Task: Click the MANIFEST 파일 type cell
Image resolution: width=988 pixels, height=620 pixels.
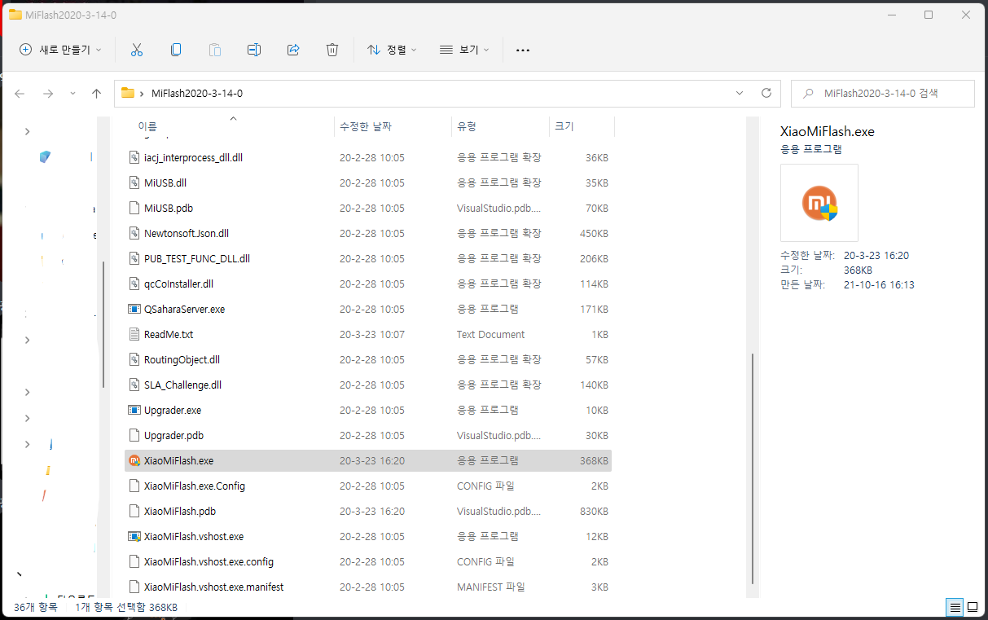Action: [490, 587]
